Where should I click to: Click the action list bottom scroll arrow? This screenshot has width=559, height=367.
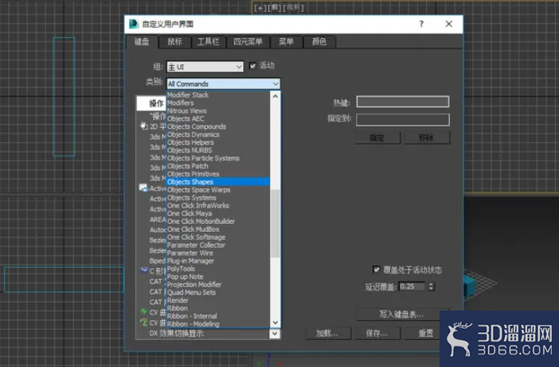click(x=275, y=334)
